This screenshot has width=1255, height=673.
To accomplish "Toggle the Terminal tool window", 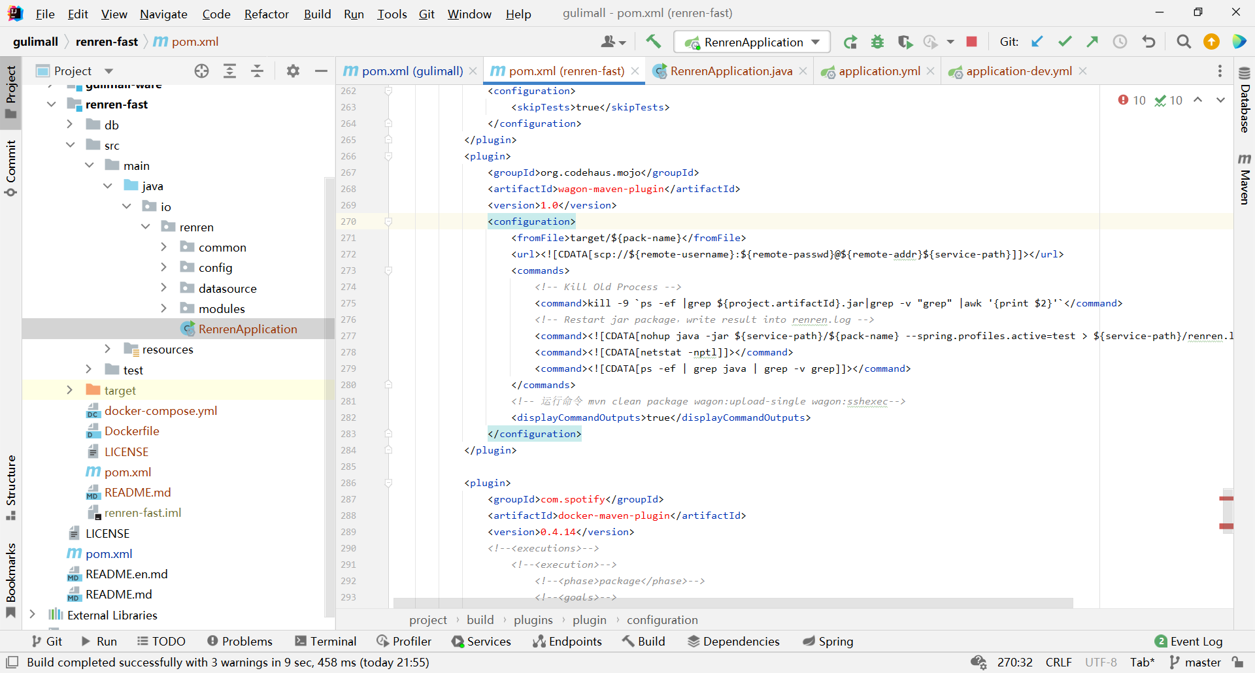I will (x=326, y=641).
